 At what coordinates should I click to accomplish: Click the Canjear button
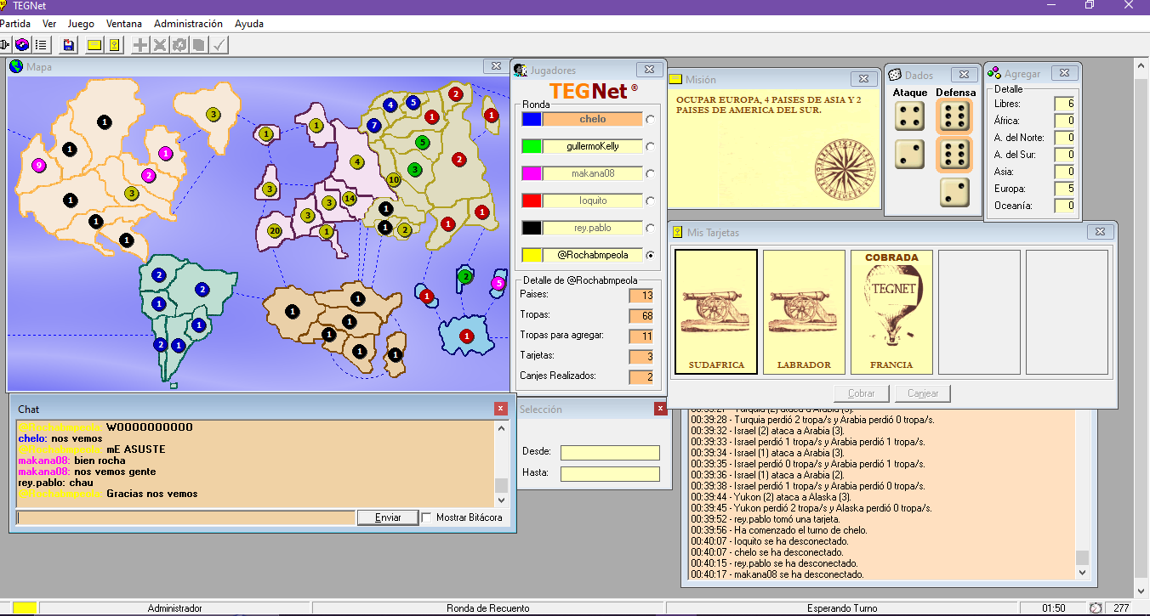coord(923,393)
